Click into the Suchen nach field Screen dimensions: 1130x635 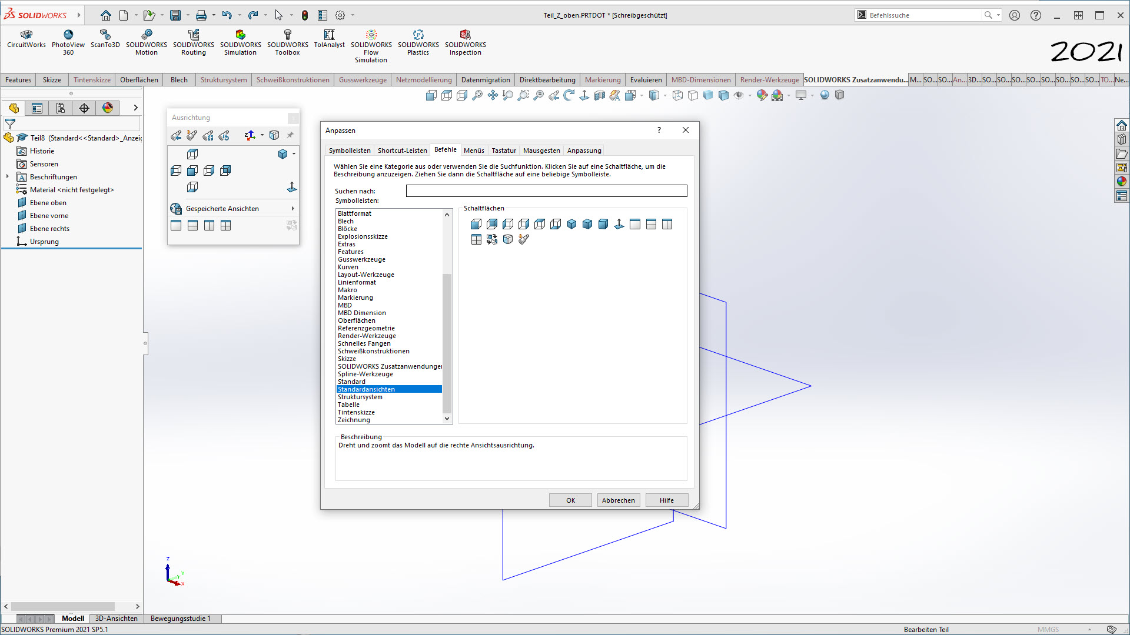tap(546, 191)
